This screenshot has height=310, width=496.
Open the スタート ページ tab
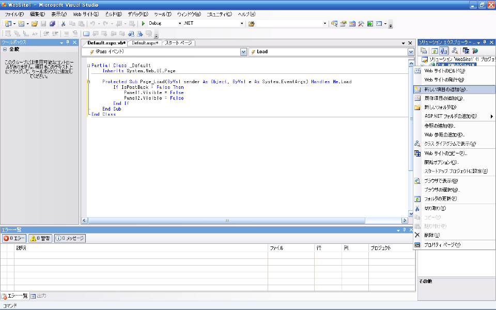[179, 43]
